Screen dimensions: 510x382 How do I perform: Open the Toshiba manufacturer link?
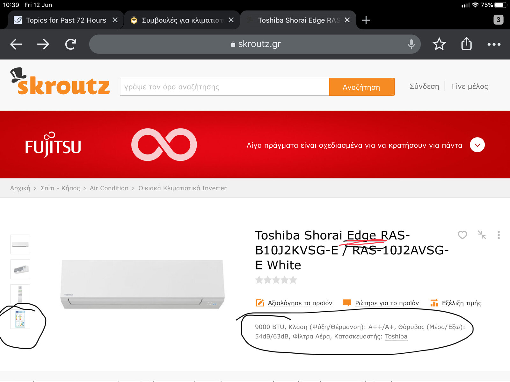[396, 336]
